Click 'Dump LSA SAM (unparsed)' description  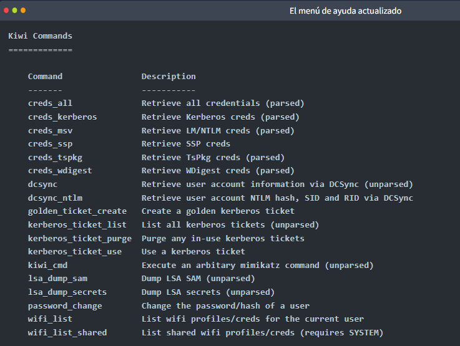point(198,279)
